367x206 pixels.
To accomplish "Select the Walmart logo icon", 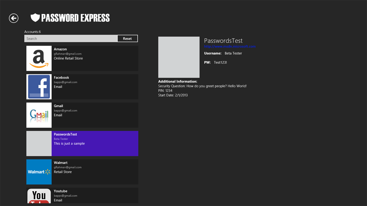I will [39, 172].
